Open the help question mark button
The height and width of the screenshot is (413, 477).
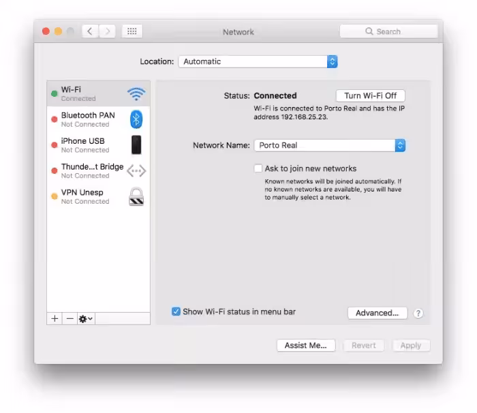[418, 313]
